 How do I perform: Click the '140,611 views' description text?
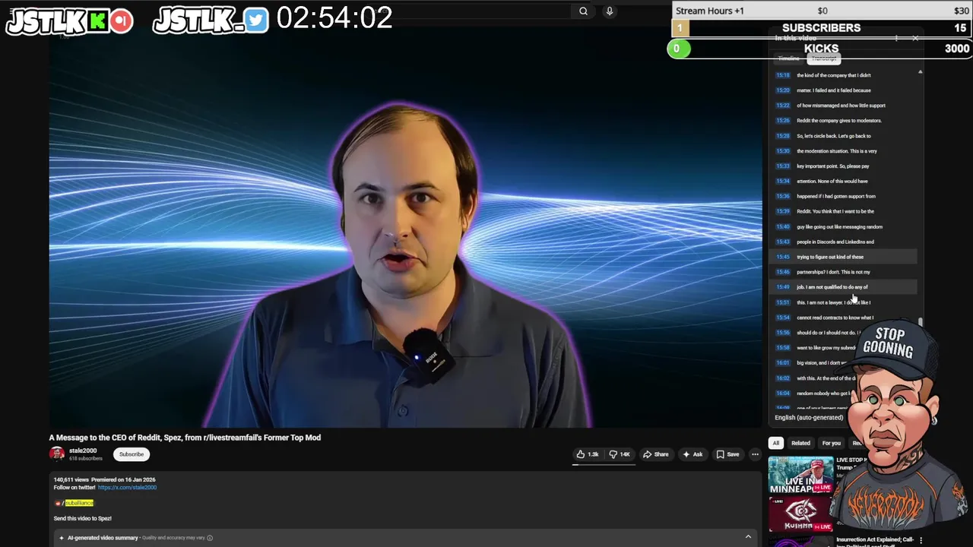pos(71,480)
